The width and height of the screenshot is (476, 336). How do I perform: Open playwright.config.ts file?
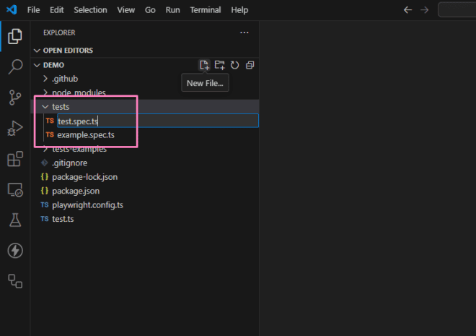tap(87, 205)
